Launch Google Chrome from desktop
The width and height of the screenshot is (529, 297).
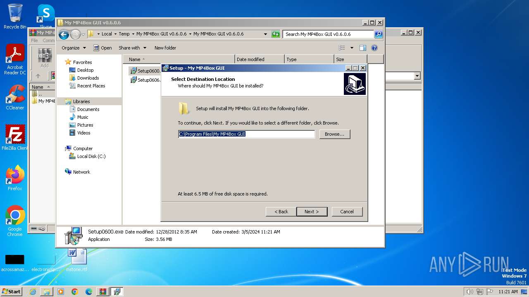tap(15, 221)
